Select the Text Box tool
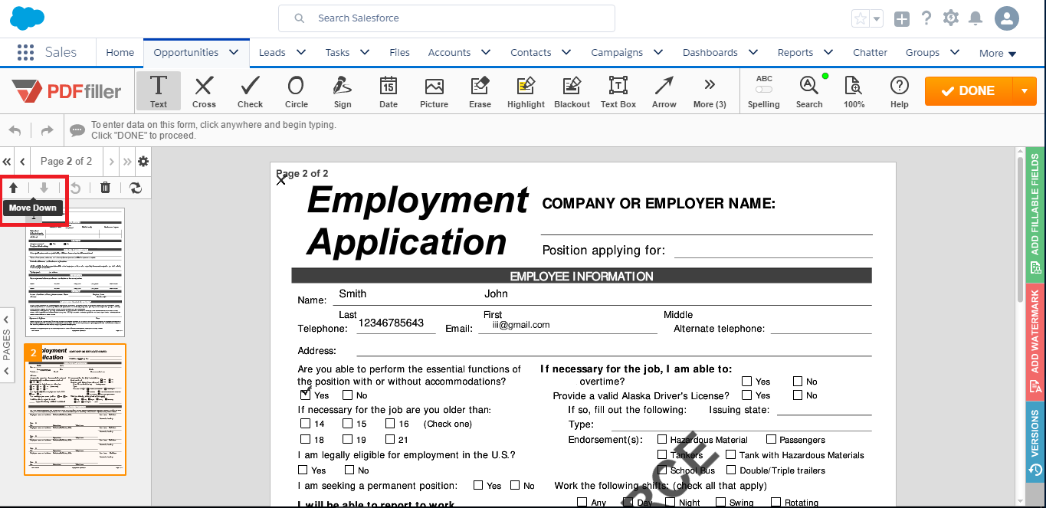Viewport: 1046px width, 508px height. (618, 91)
